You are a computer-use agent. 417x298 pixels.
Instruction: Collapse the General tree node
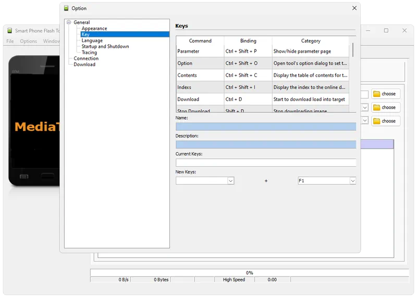click(69, 22)
